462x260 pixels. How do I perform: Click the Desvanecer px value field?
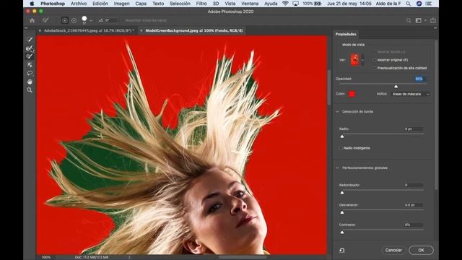pyautogui.click(x=414, y=205)
